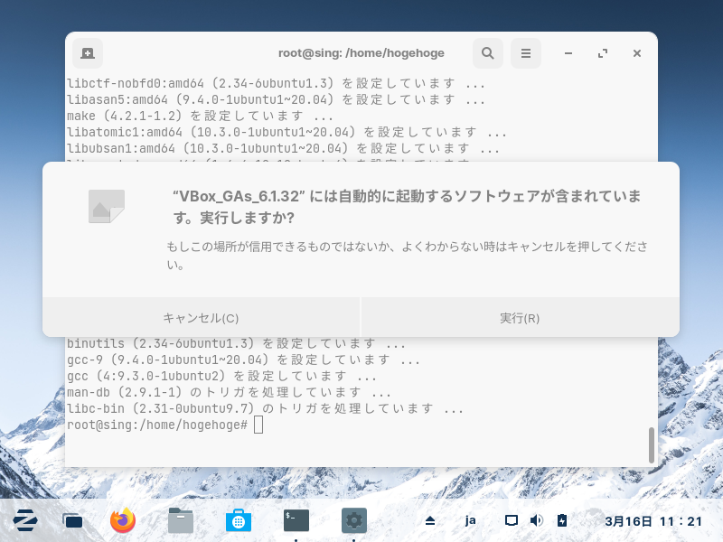Click the libc-bin (2.31-0ubuntu9.7) trigger line
Screen dimensions: 723x542
[x=265, y=409]
